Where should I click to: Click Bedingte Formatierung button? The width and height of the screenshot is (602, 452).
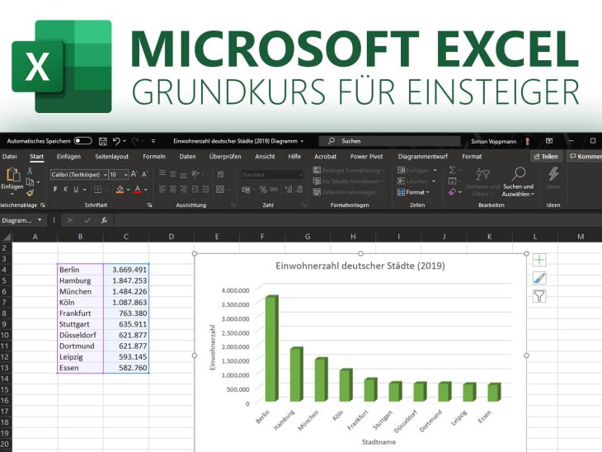(349, 170)
